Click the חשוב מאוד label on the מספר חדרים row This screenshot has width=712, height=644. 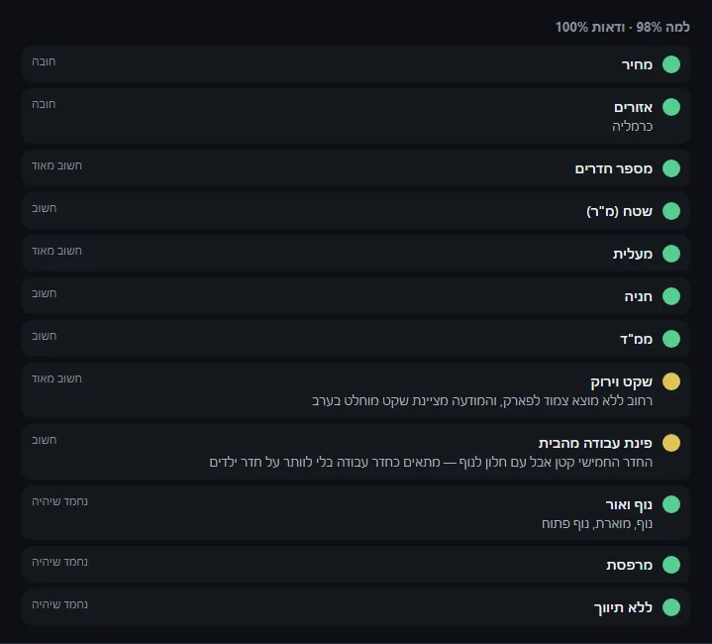56,165
